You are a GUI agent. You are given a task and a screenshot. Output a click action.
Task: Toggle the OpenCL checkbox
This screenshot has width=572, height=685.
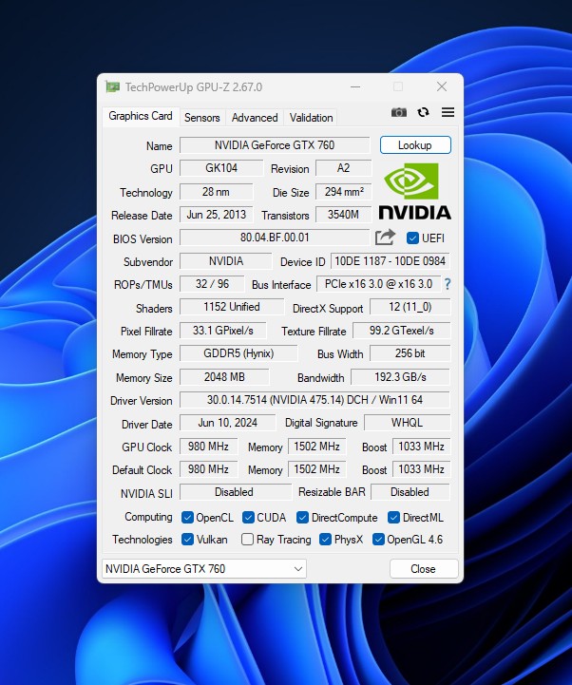pos(188,518)
